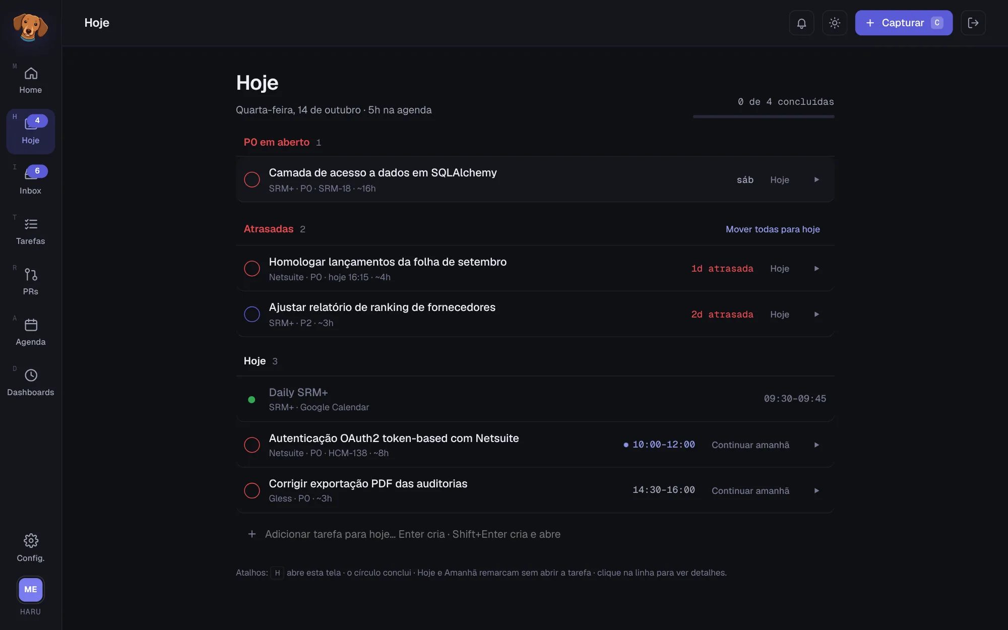Viewport: 1008px width, 630px height.
Task: Open Config. settings gear
Action: pos(31,548)
